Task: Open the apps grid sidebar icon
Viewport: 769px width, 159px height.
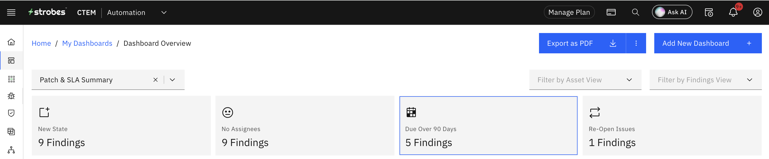Action: [x=11, y=79]
